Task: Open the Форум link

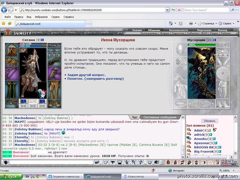Action: coord(164,33)
